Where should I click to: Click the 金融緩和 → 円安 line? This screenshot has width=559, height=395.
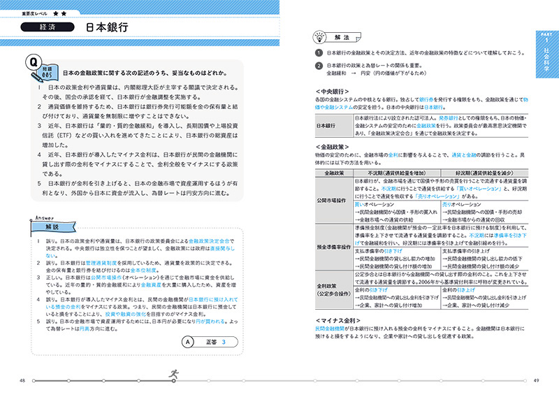[x=377, y=73]
